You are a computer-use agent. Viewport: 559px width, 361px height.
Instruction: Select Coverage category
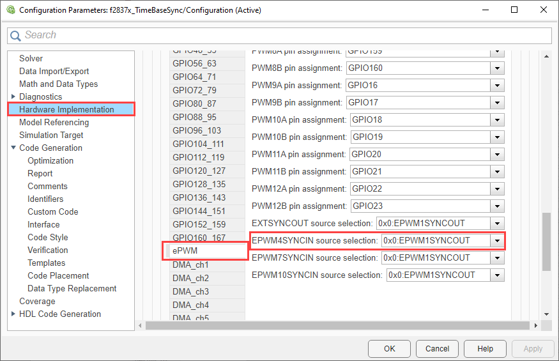point(37,301)
